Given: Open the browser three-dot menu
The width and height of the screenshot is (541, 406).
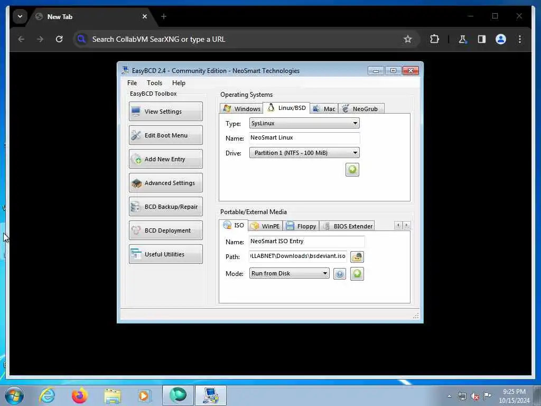Looking at the screenshot, I should 520,39.
